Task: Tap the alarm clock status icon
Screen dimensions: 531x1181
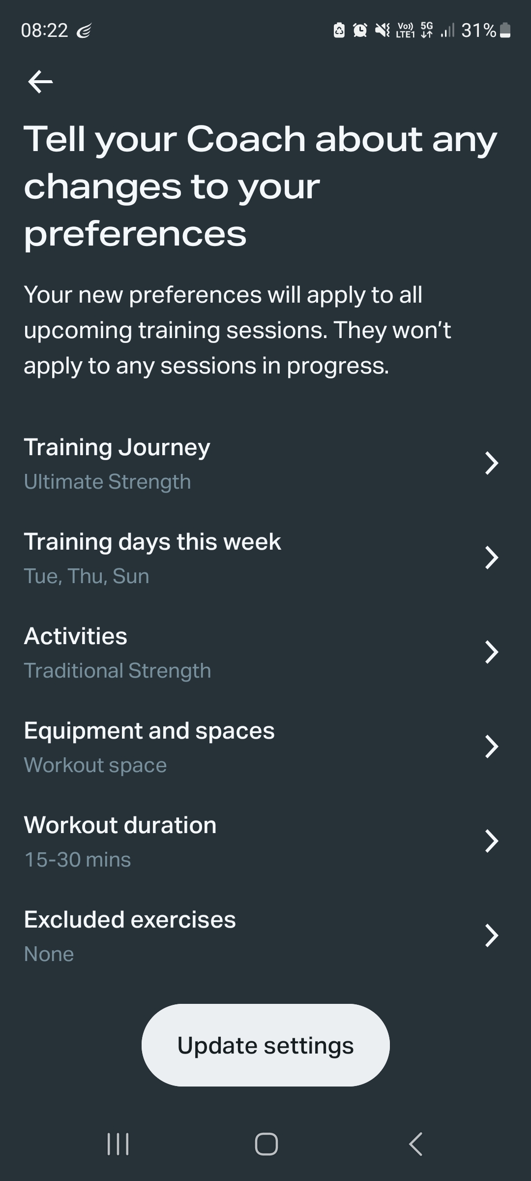Action: [360, 31]
